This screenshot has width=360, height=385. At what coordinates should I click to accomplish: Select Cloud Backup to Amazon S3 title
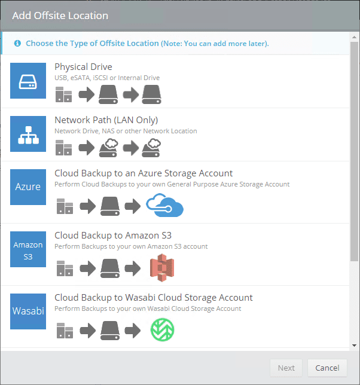click(x=113, y=236)
